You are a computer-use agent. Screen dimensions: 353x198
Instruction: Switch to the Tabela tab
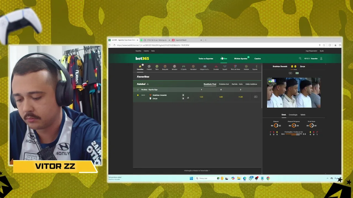pos(303,115)
